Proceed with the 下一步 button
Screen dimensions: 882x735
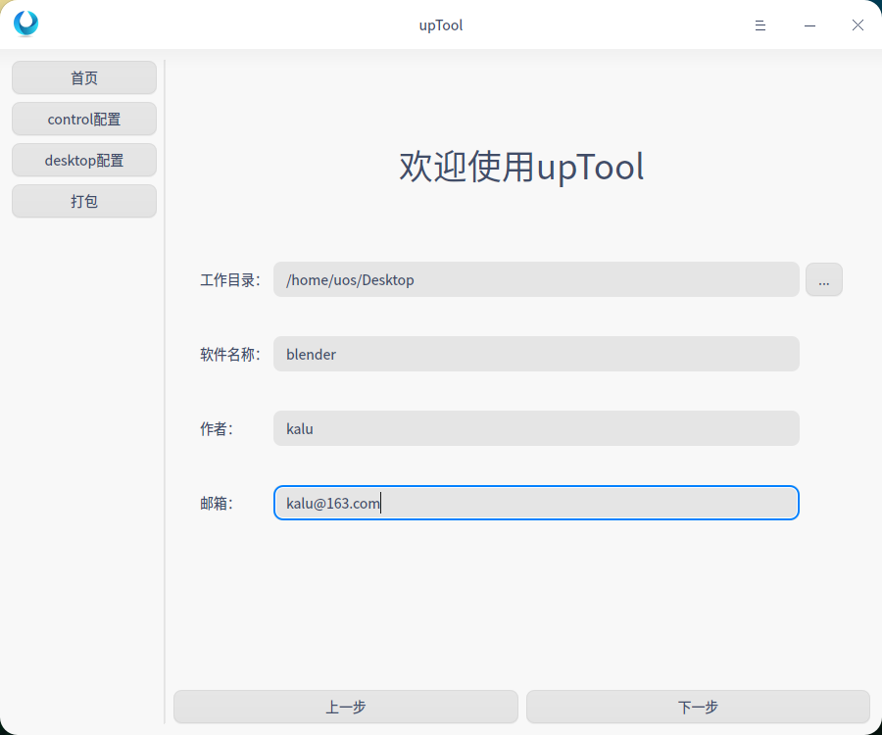click(x=698, y=707)
